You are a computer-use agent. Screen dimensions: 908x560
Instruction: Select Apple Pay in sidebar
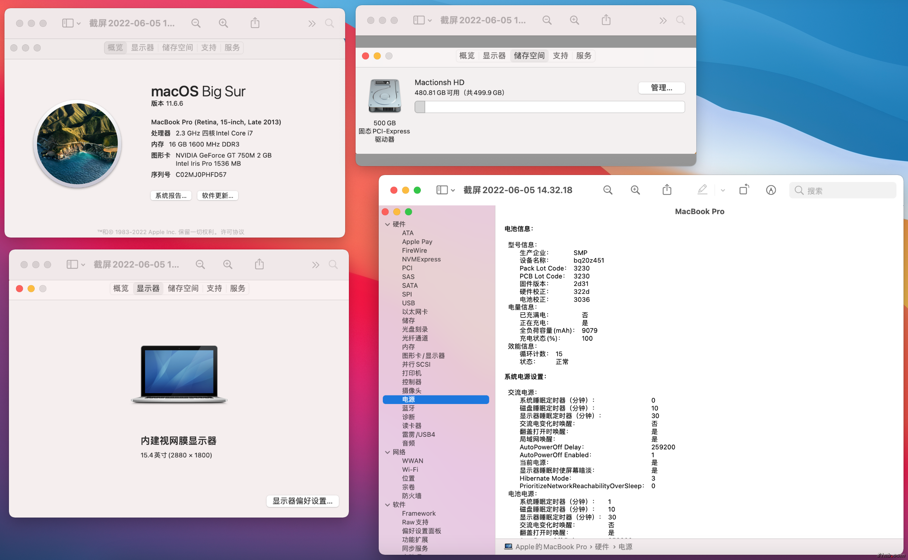(x=417, y=242)
